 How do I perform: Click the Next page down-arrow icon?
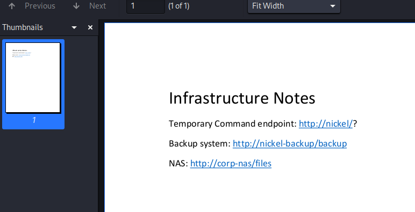pyautogui.click(x=76, y=6)
